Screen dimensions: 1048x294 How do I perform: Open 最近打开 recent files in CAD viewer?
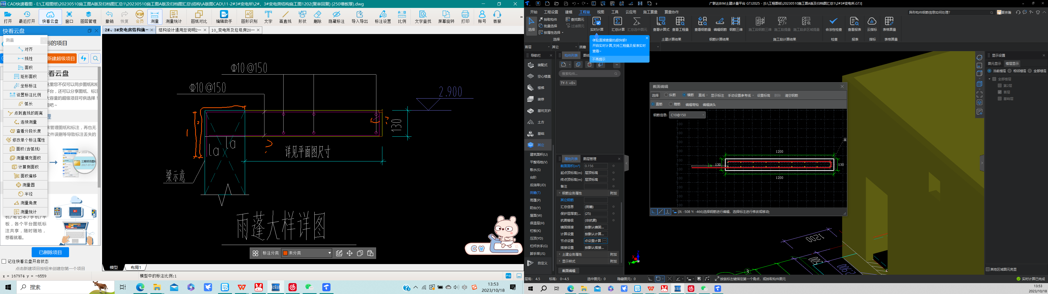click(27, 17)
